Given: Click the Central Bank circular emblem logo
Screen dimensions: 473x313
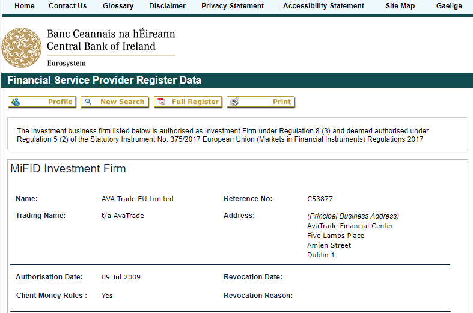Looking at the screenshot, I should click(x=22, y=47).
